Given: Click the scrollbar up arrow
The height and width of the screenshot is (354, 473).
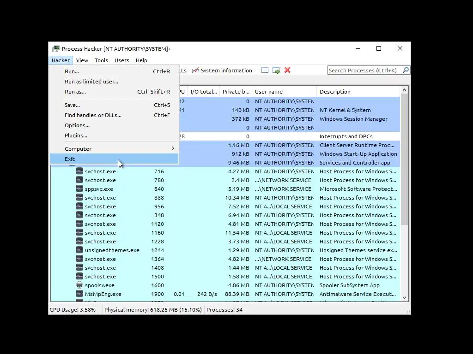Looking at the screenshot, I should pos(404,90).
